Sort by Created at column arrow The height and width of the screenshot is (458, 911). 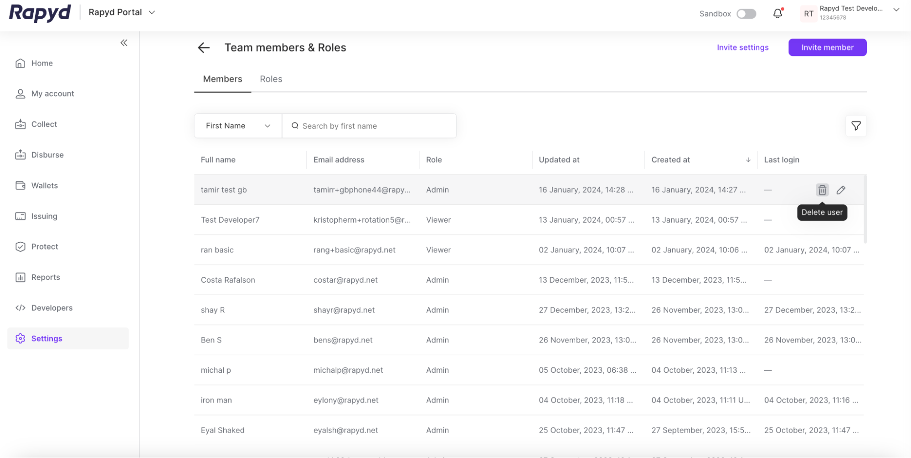(x=748, y=160)
